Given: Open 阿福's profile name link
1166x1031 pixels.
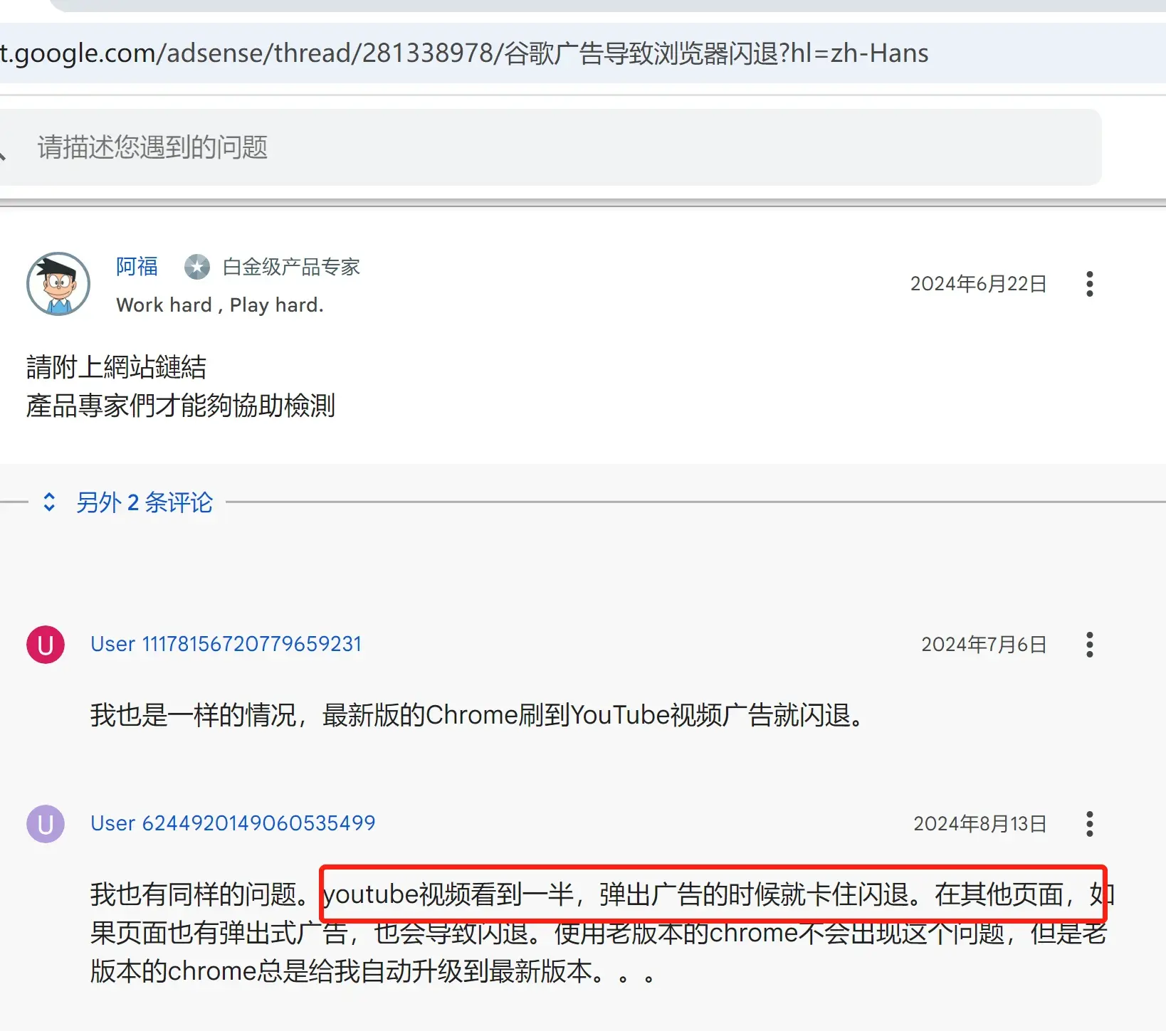Looking at the screenshot, I should (x=137, y=266).
